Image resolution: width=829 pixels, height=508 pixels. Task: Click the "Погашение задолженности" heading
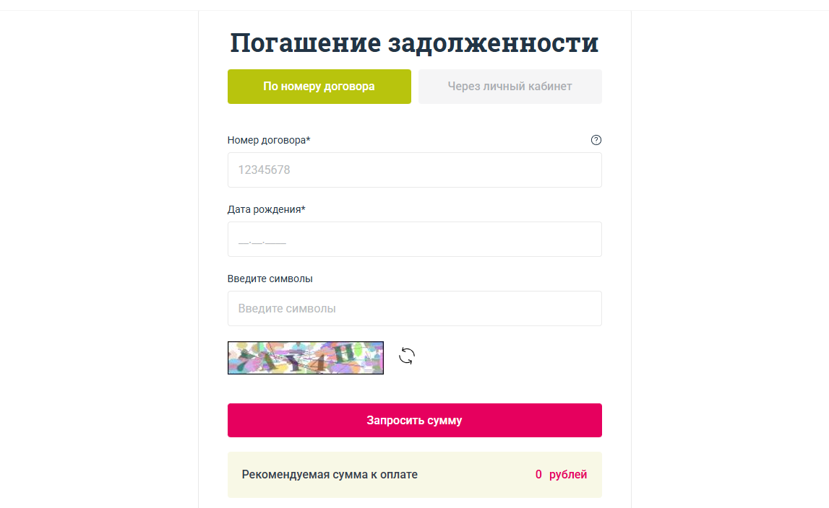tap(414, 43)
